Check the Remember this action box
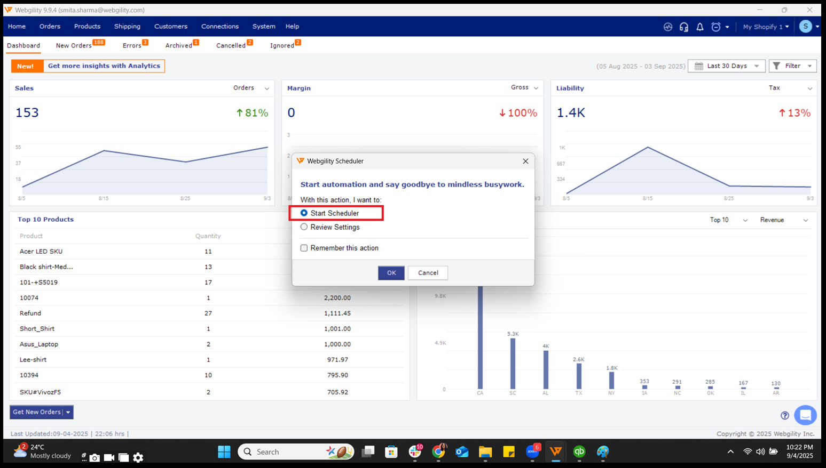This screenshot has width=826, height=468. 304,248
